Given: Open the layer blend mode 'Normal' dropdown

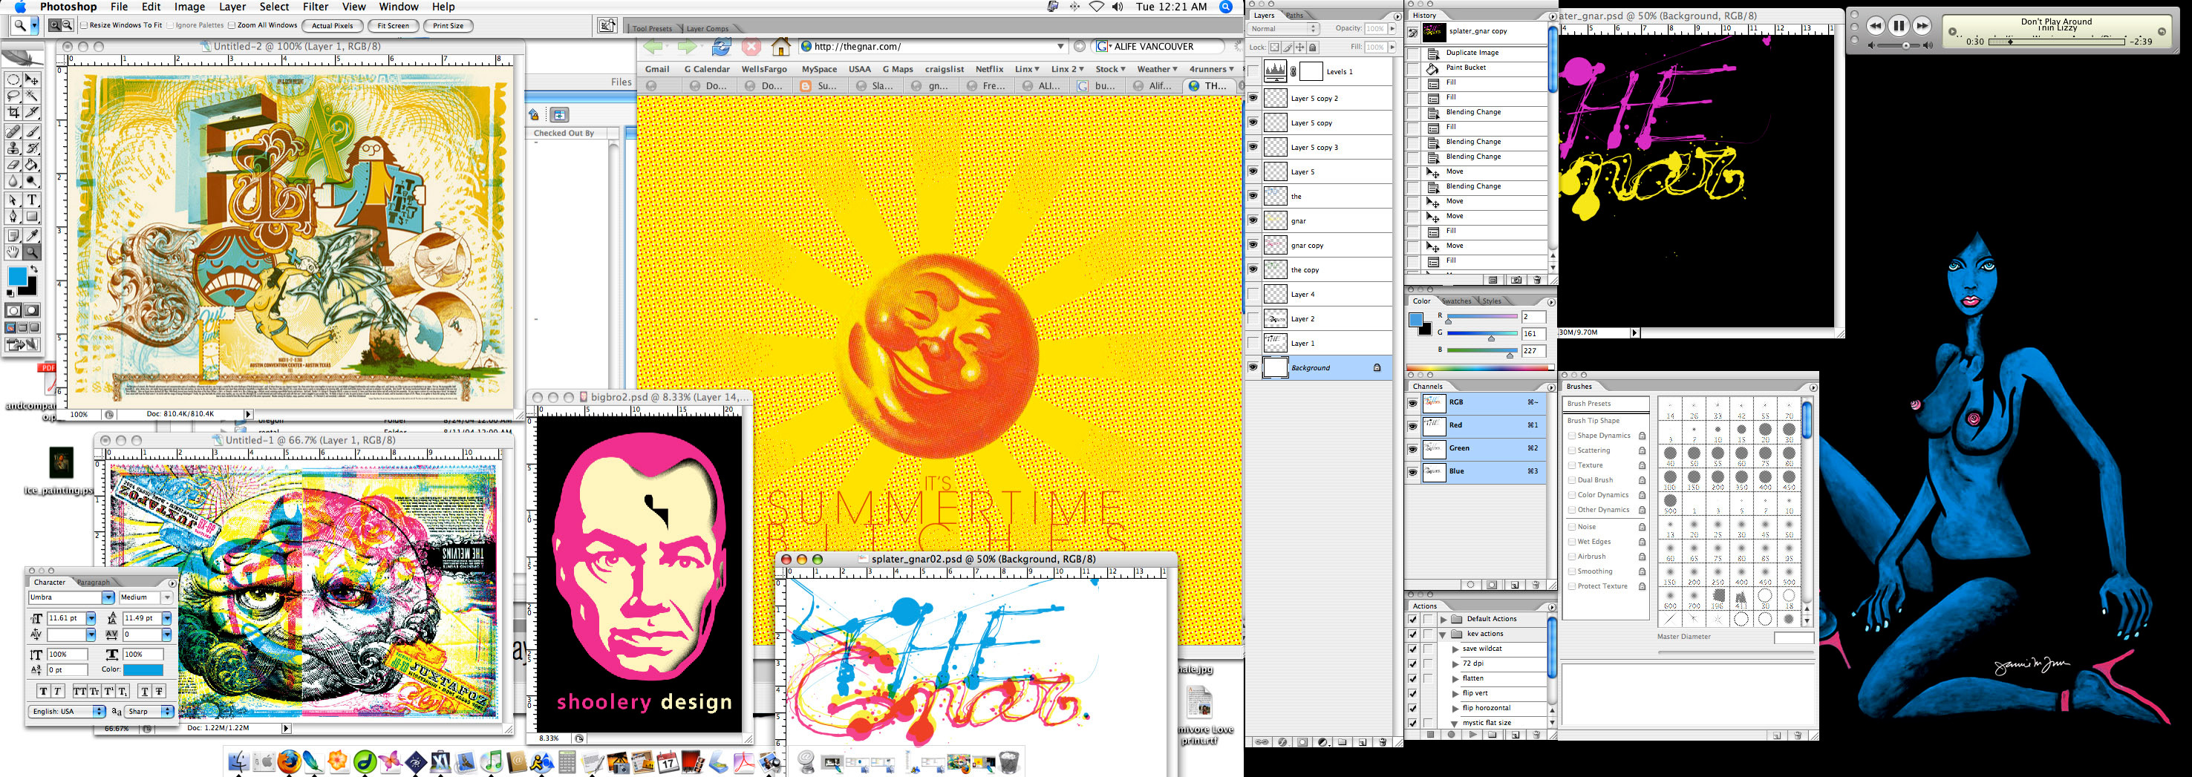Looking at the screenshot, I should pyautogui.click(x=1283, y=29).
